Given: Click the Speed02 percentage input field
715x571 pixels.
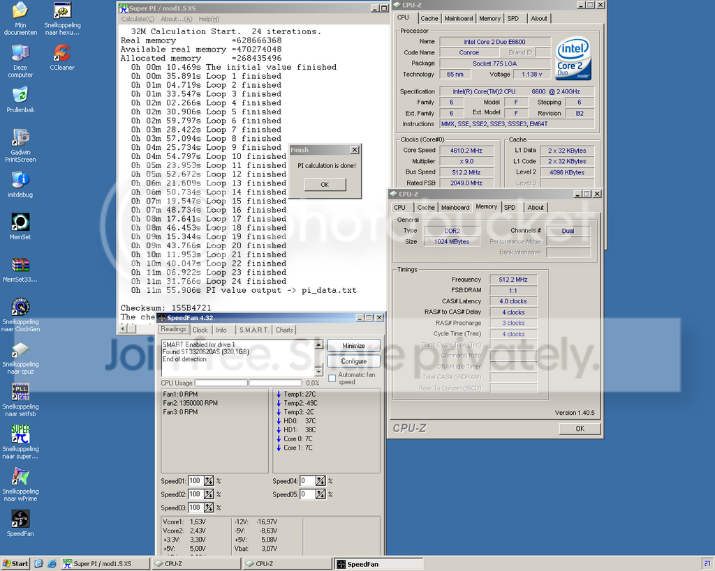Looking at the screenshot, I should click(x=195, y=494).
